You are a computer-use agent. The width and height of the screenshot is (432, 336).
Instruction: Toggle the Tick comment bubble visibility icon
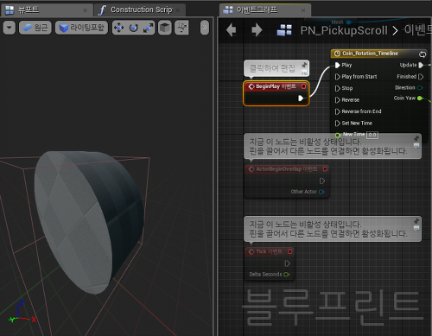(416, 228)
